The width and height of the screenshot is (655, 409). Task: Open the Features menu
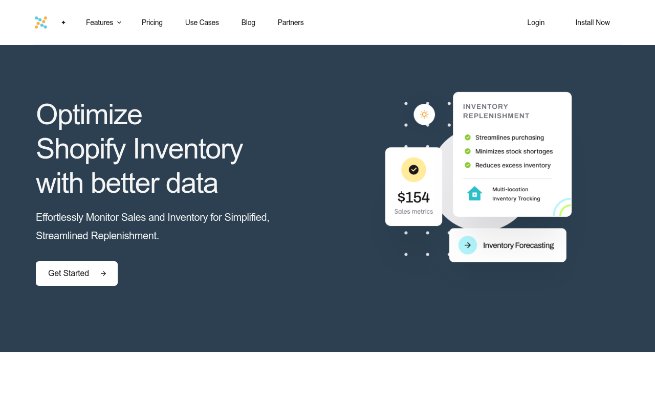(103, 22)
